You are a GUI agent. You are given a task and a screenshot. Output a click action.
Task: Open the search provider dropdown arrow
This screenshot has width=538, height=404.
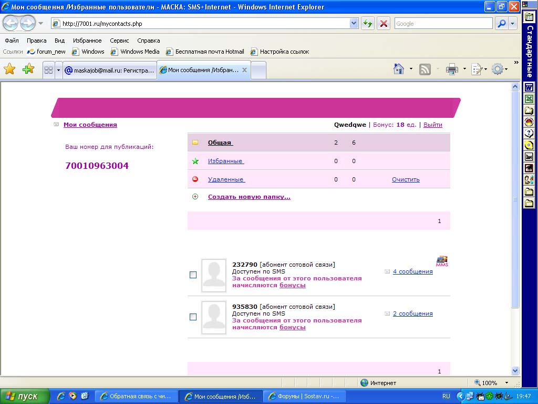[513, 24]
